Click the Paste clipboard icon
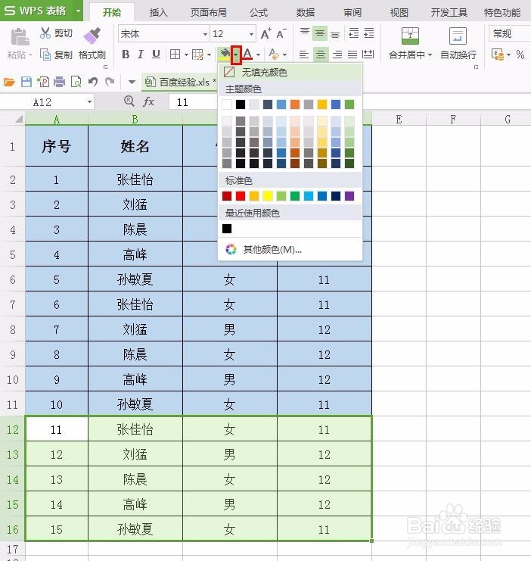The image size is (531, 561). tap(20, 37)
